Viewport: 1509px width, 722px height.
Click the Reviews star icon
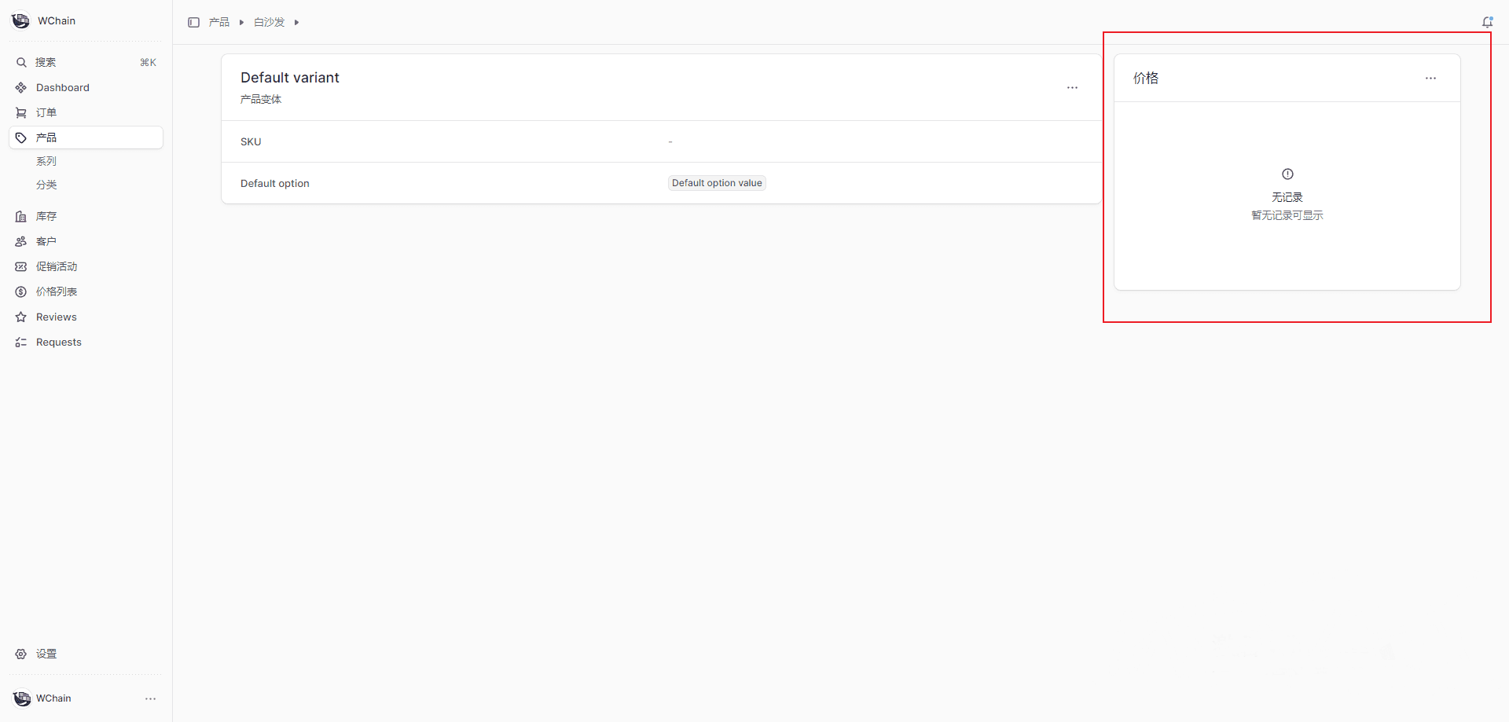click(21, 317)
